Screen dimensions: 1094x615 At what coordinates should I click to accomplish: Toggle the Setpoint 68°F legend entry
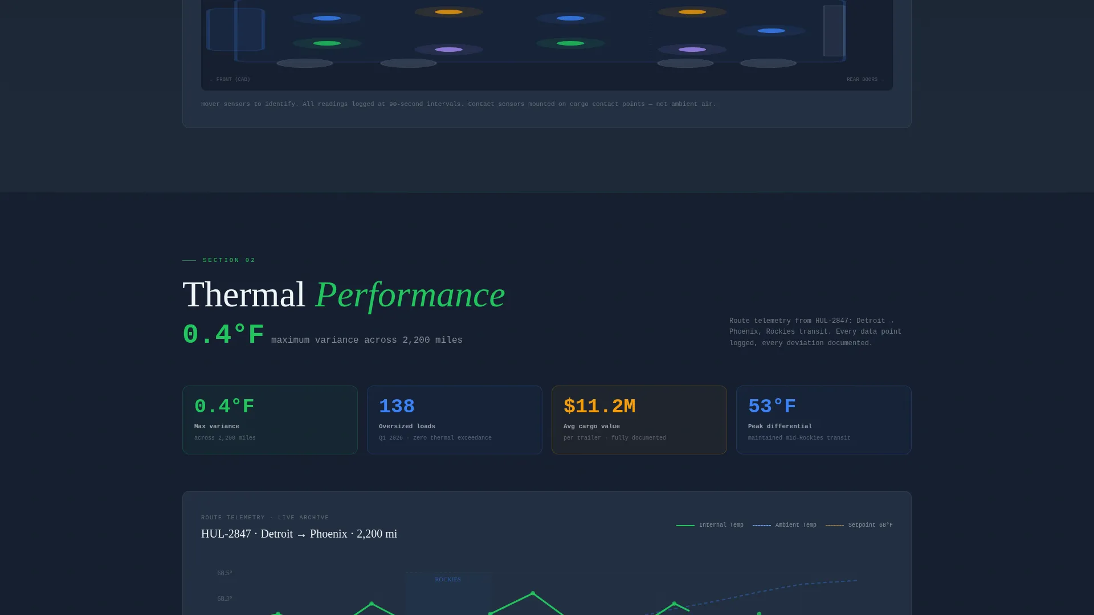tap(859, 525)
